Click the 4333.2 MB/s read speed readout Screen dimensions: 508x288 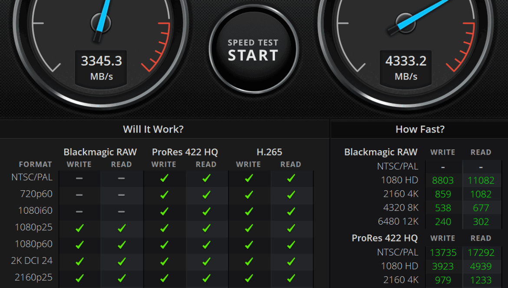(406, 68)
